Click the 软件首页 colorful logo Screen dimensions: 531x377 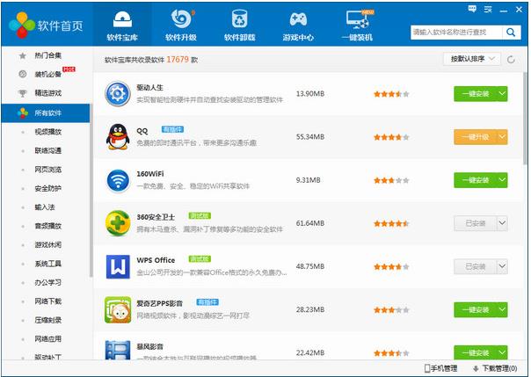(22, 25)
